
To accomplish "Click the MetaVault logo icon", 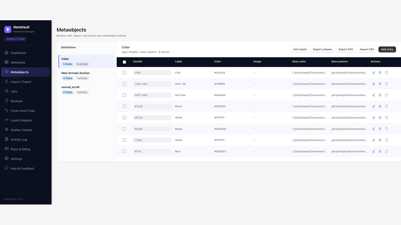I will [8, 29].
